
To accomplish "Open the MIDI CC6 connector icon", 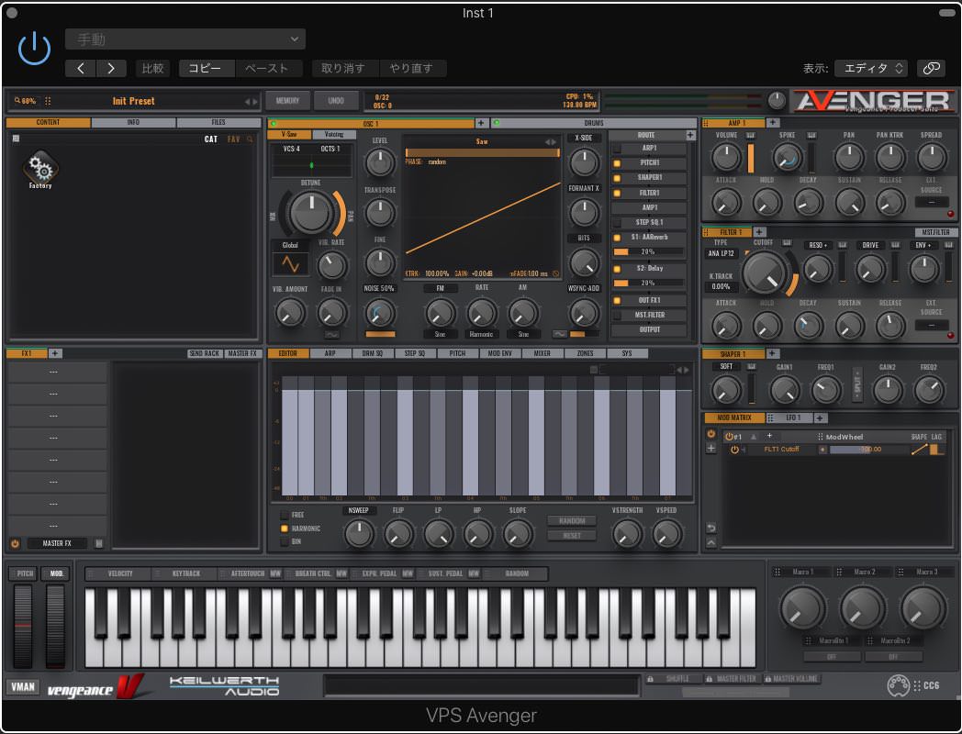I will point(898,685).
